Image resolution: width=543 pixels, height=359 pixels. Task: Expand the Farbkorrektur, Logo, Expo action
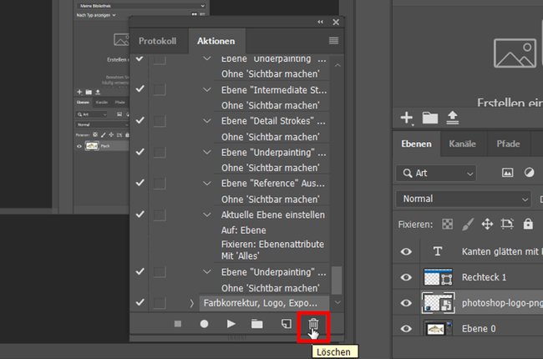coord(191,302)
